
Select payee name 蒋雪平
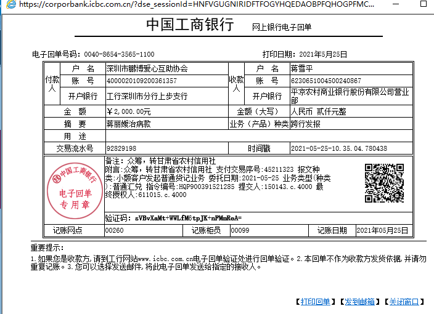pyautogui.click(x=301, y=68)
